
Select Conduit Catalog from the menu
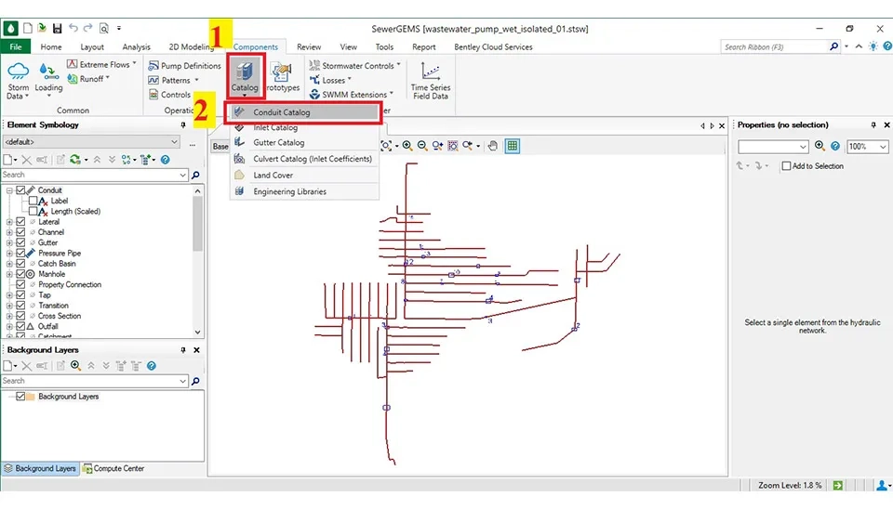click(x=282, y=112)
